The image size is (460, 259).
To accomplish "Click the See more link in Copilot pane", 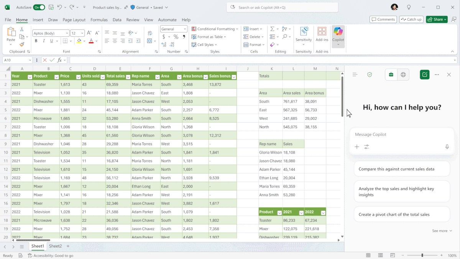I will point(441,231).
